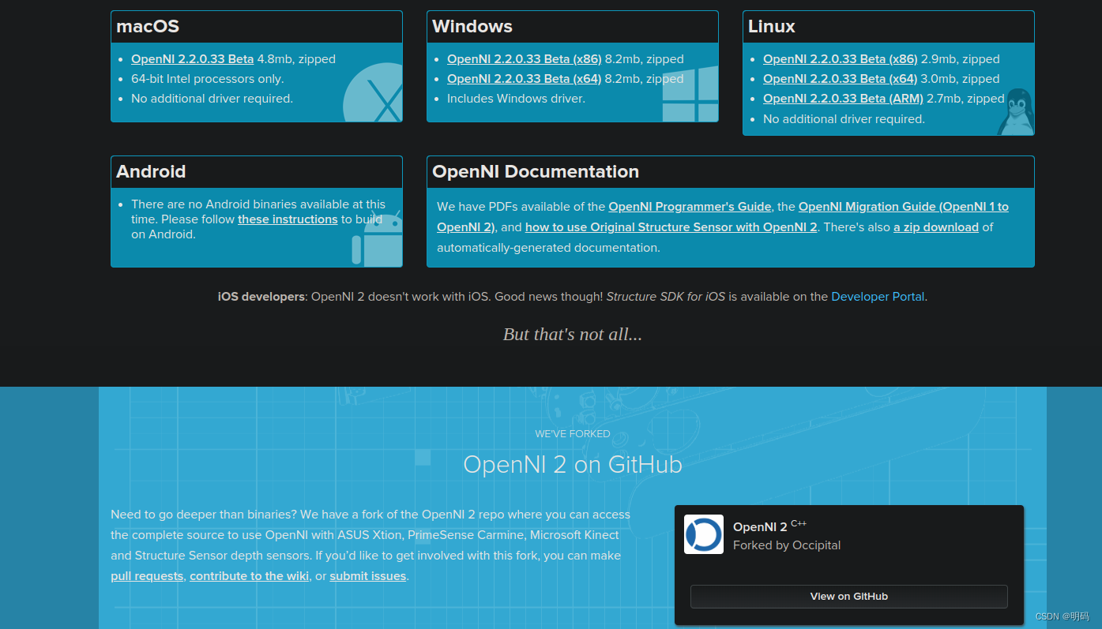Click contribute to the wiki
The height and width of the screenshot is (629, 1102).
click(248, 575)
